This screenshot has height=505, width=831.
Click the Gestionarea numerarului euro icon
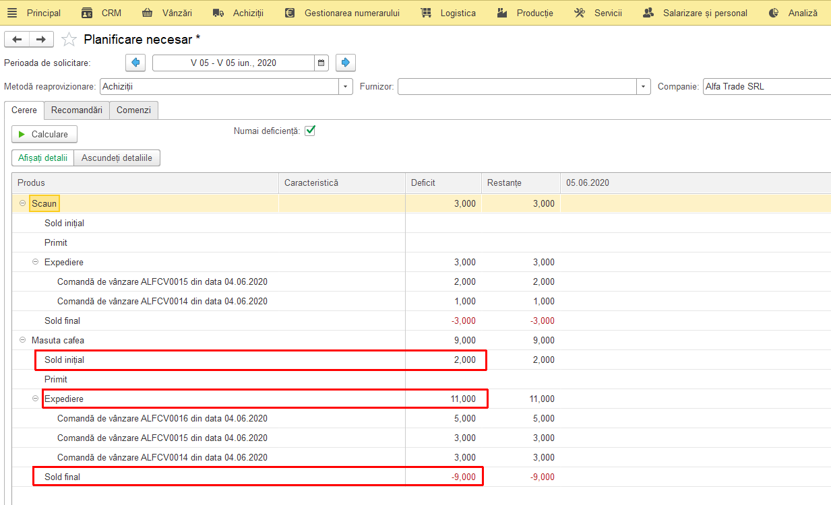290,13
